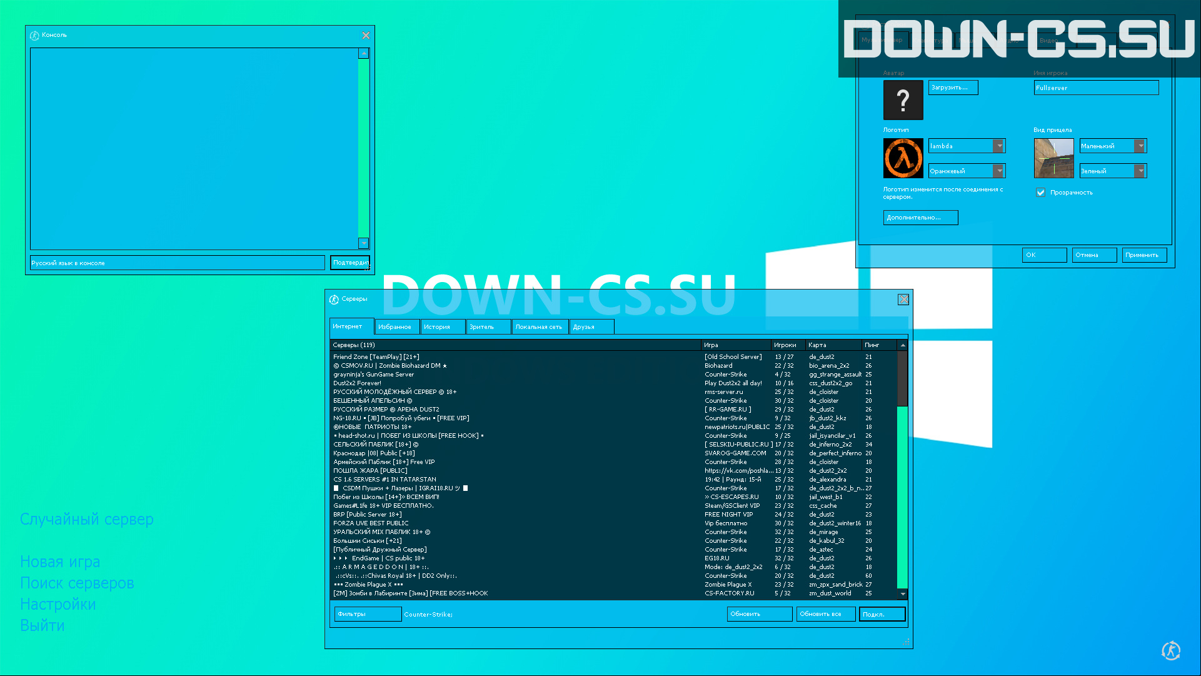The image size is (1201, 676).
Task: Click the Подкл. connect button
Action: pos(882,614)
